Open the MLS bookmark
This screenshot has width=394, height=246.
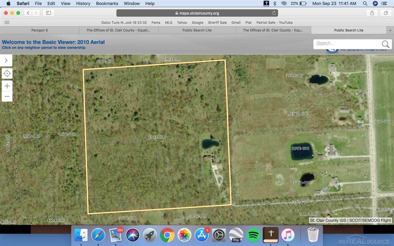coord(169,22)
